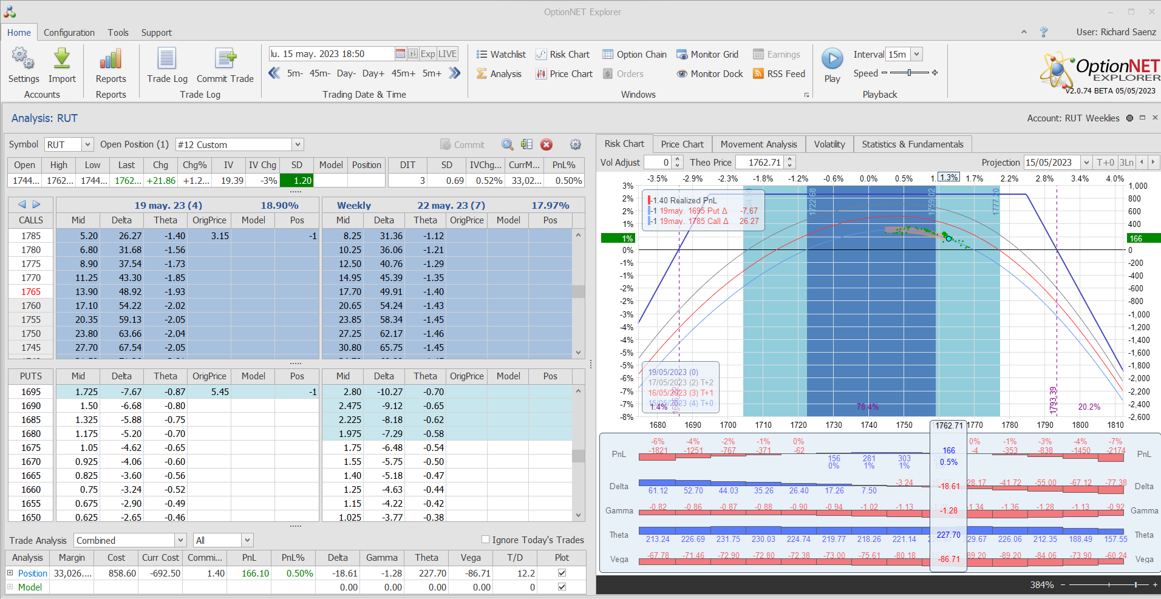Toggle the T+0 projection button

(1105, 162)
